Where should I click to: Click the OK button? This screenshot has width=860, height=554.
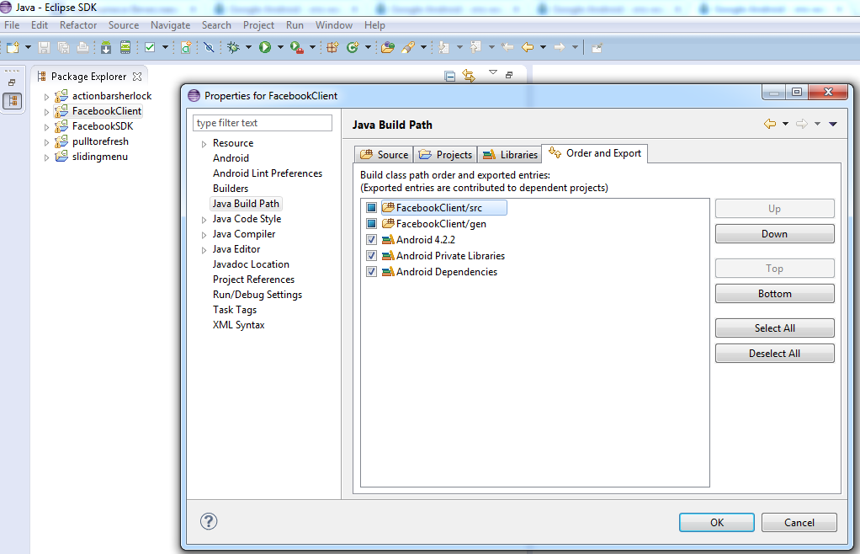click(717, 522)
